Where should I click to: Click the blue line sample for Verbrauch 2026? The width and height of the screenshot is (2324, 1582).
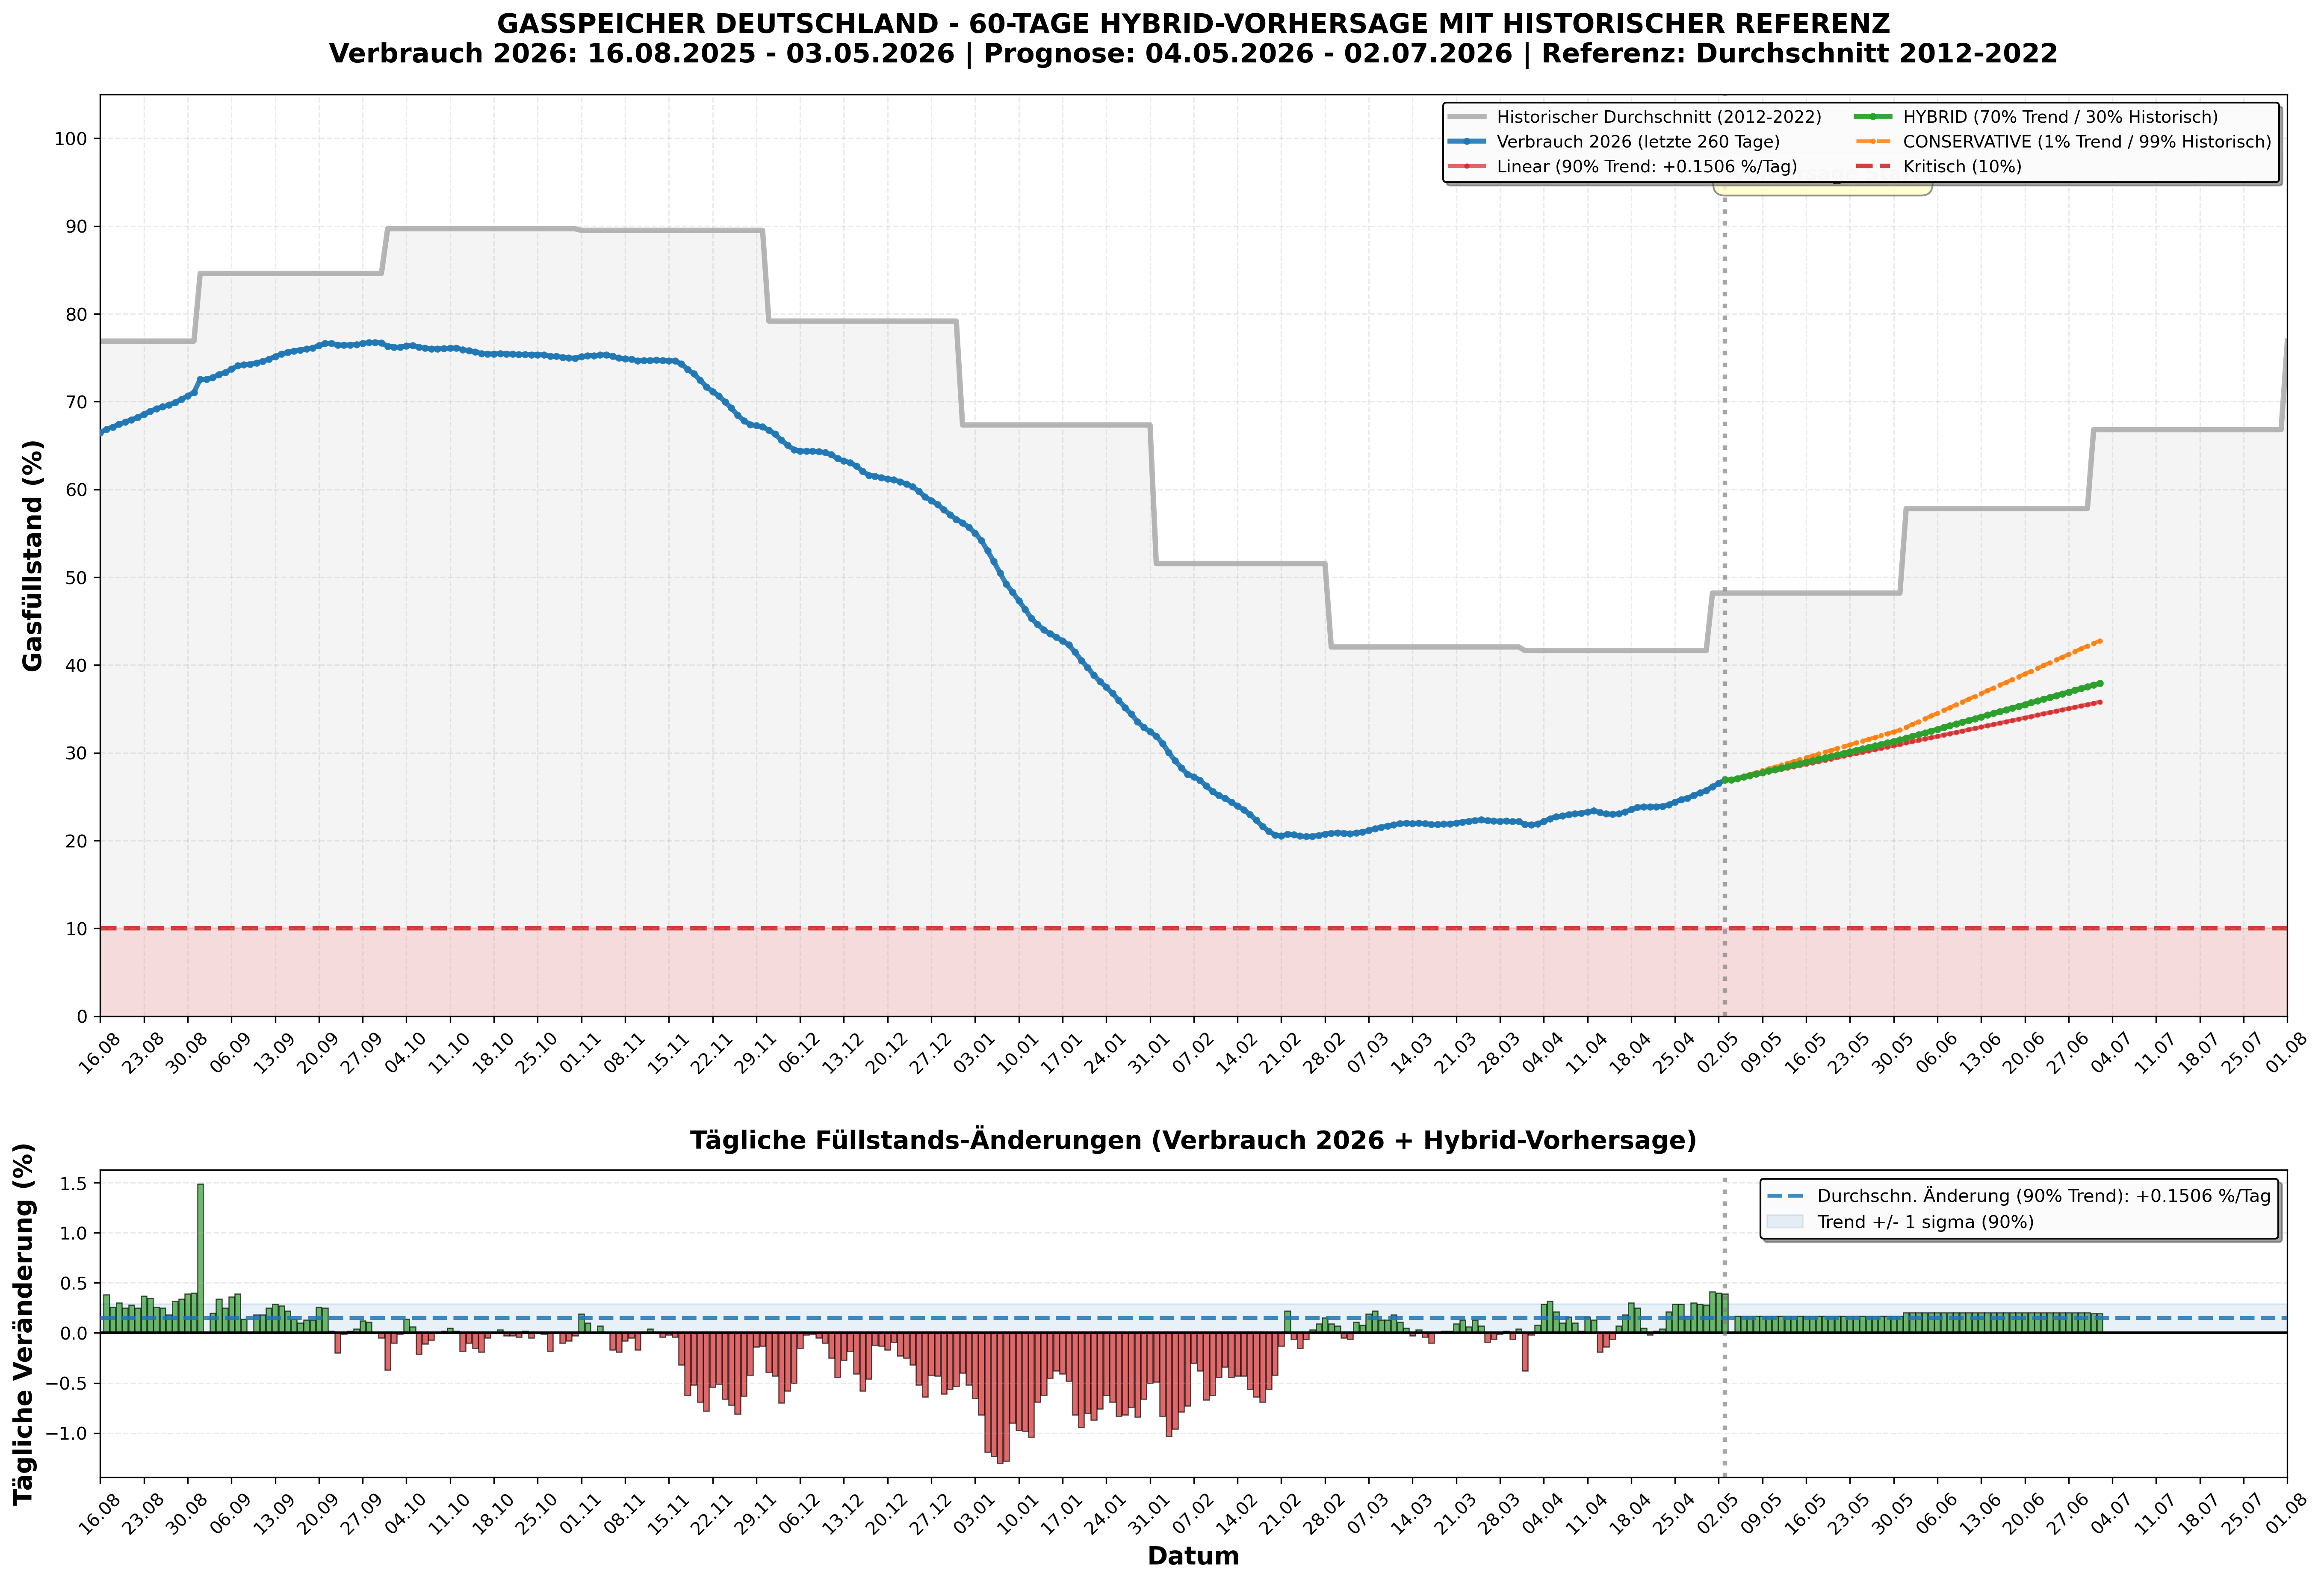pyautogui.click(x=1467, y=142)
